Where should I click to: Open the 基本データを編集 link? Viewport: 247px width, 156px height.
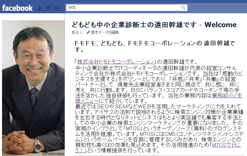[105, 32]
